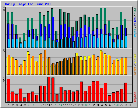Select the blue Files bar for day 12

tap(53, 32)
